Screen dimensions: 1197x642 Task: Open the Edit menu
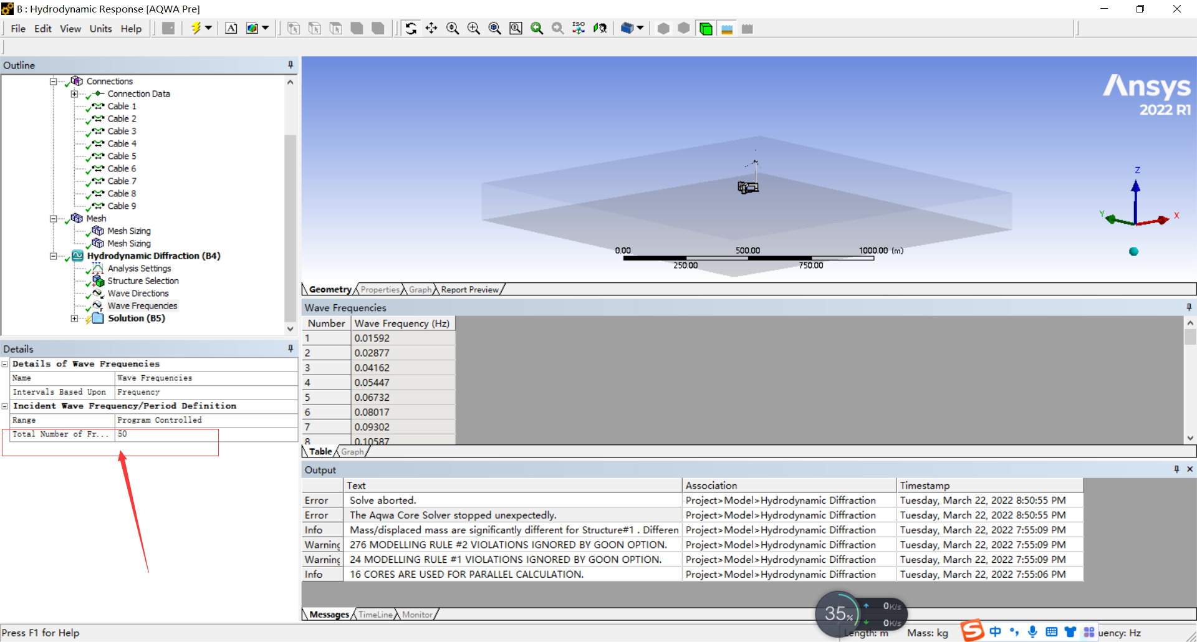point(42,29)
